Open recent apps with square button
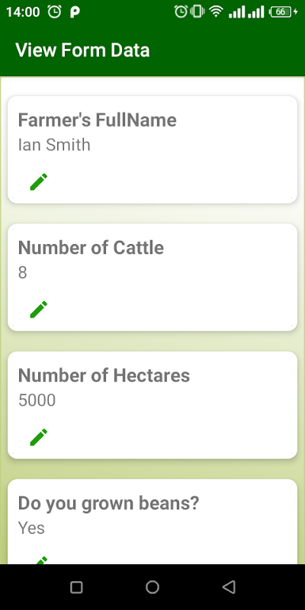This screenshot has width=305, height=610. 76,586
